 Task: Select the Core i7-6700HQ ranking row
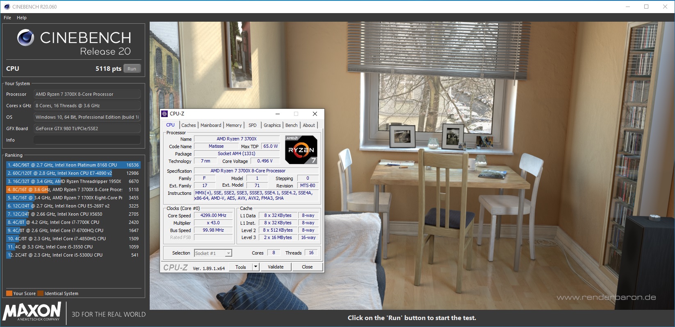tap(73, 230)
